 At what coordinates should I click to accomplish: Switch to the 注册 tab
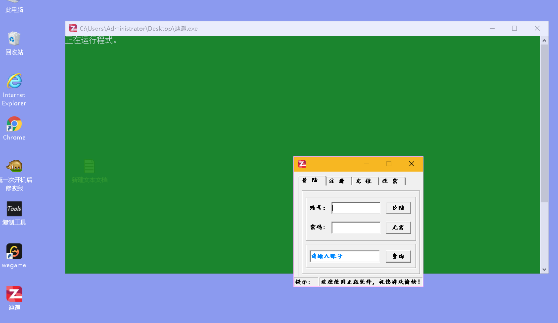point(339,181)
